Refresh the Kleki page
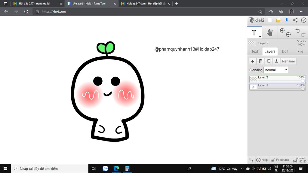Screen dimensions: 308x173 [26, 12]
